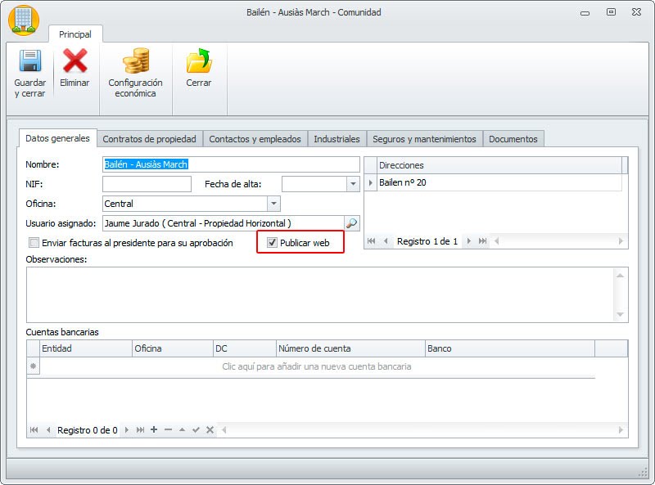The image size is (655, 485).
Task: Go to last record in Cuentas bancarias navigator
Action: click(140, 430)
